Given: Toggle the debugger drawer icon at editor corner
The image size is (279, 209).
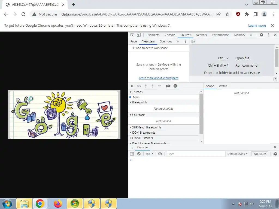Looking at the screenshot, I should tap(275, 79).
